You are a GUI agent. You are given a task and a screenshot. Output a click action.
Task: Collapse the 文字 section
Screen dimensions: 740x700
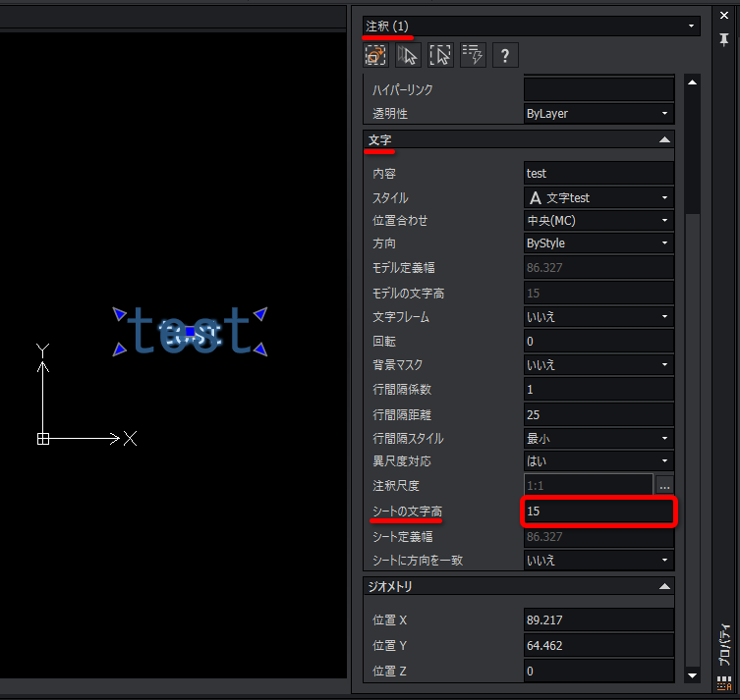point(664,139)
